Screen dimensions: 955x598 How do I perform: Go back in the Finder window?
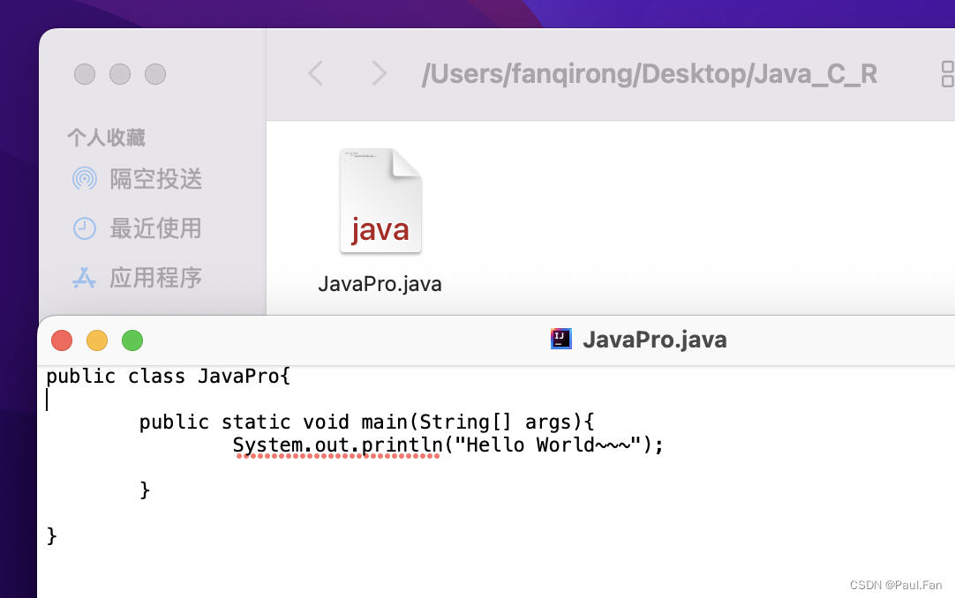(315, 73)
